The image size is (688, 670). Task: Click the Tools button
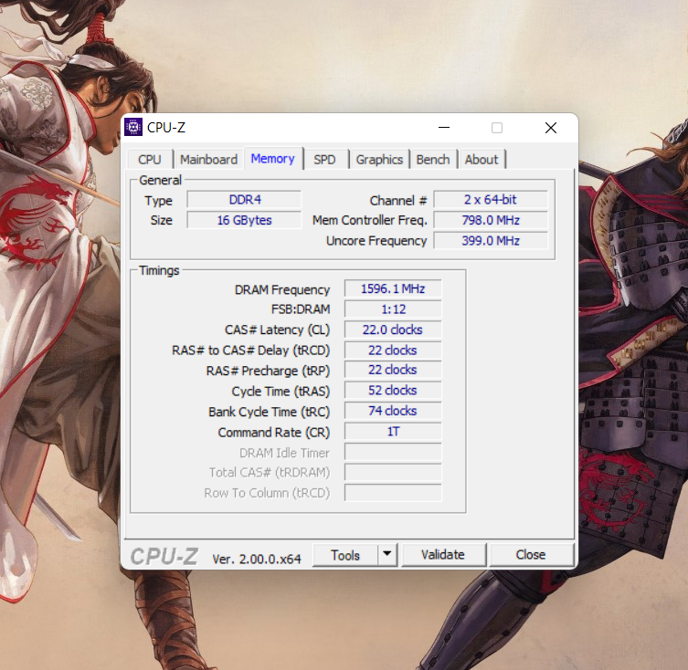345,555
